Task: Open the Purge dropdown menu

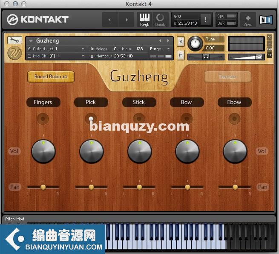Action: [160, 49]
